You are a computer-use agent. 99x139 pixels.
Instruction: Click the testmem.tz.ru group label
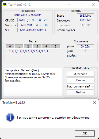coord(81,68)
